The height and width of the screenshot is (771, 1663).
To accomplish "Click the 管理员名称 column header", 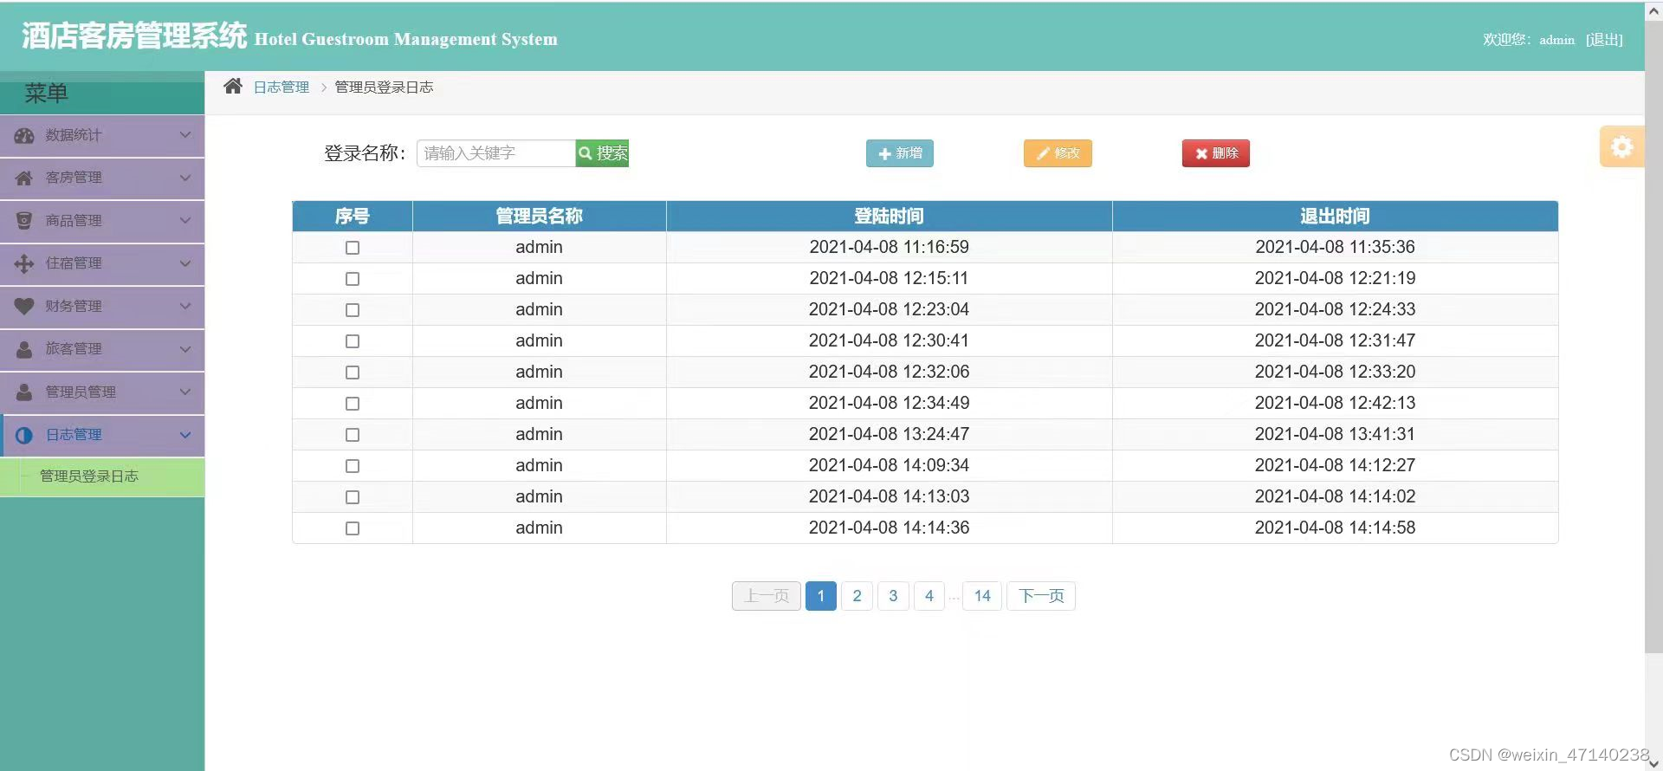I will [x=539, y=217].
